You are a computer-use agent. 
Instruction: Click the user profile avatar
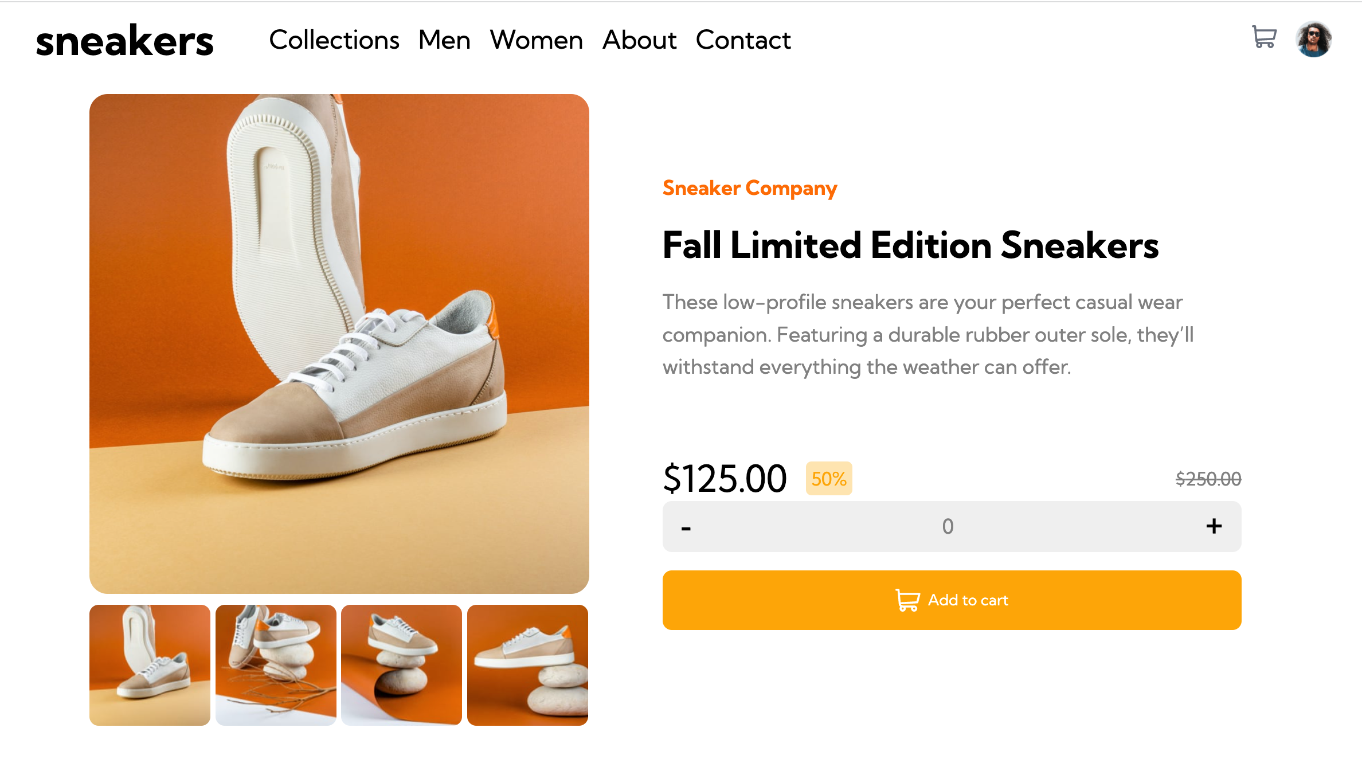click(1314, 40)
